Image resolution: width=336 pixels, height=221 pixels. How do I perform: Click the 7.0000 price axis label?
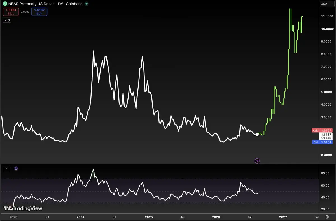point(326,67)
